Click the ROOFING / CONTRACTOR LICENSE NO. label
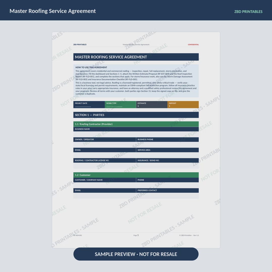Screen dimensions: 272x272 tap(92, 160)
